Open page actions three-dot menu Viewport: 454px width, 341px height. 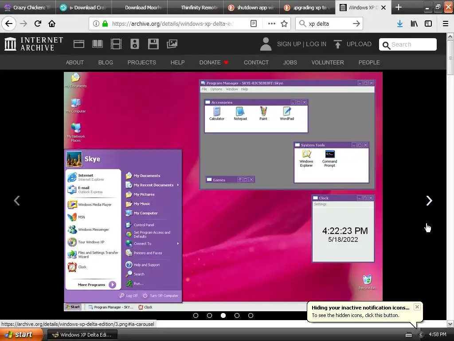point(272,24)
